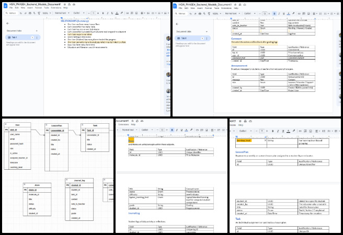The height and width of the screenshot is (235, 343).
Task: Turn off bold in Atom table window
Action: coord(172,130)
